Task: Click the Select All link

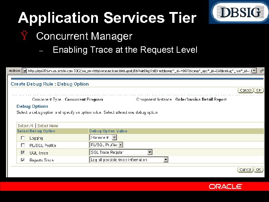Action: coord(25,126)
